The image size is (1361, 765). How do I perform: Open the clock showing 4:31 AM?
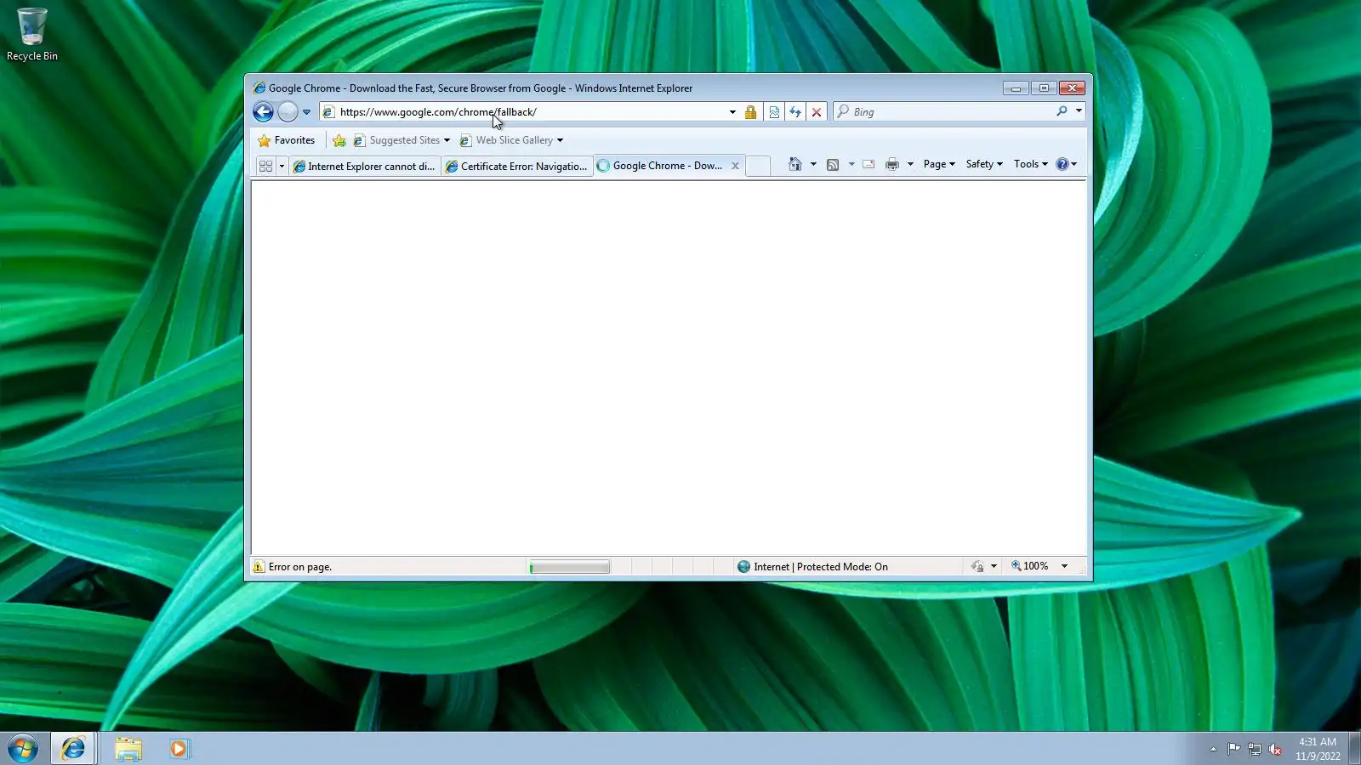[1318, 749]
